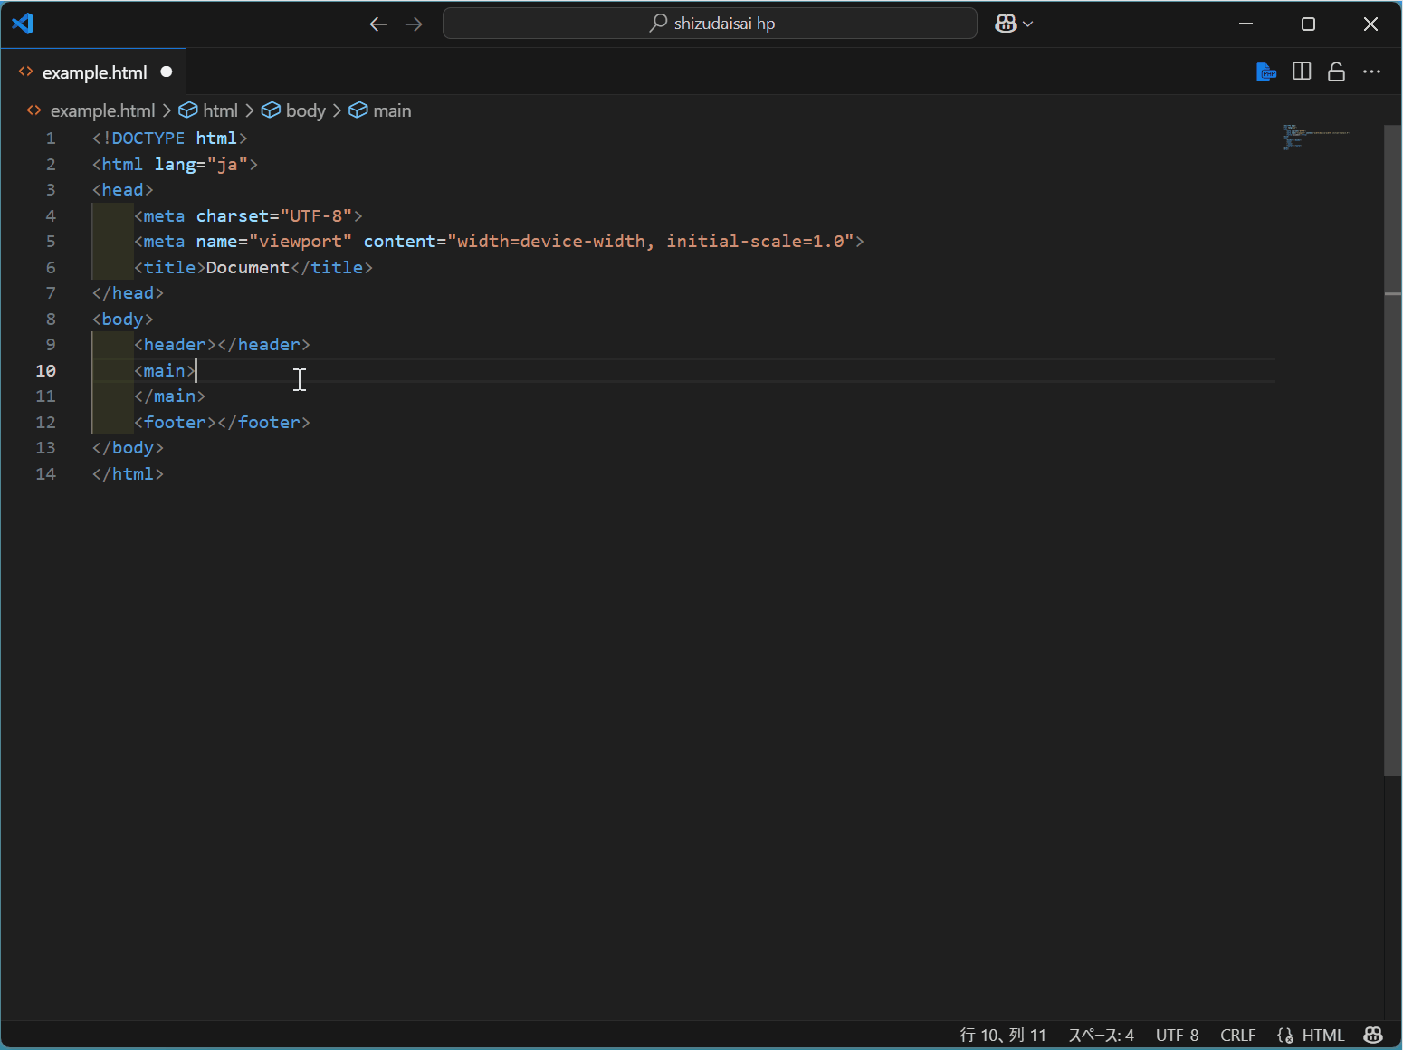Expand the body breadcrumb item
This screenshot has height=1050, width=1403.
coord(305,110)
